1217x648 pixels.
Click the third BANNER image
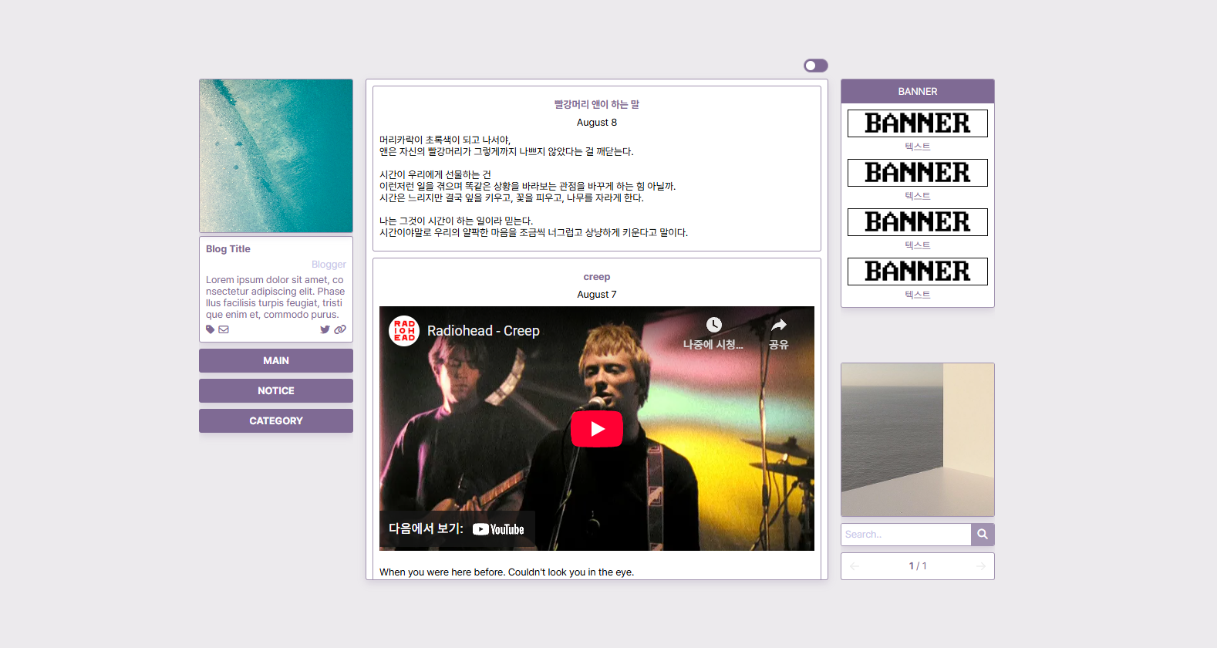[918, 222]
